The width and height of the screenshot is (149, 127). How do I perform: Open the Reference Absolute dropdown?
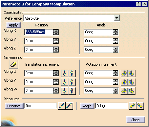[x=117, y=18]
